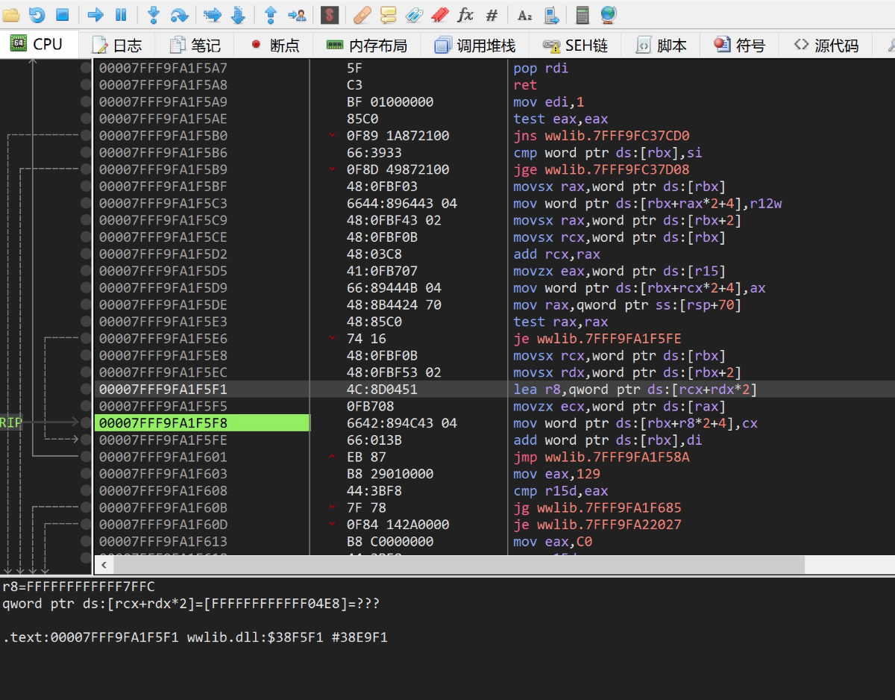The width and height of the screenshot is (895, 700).
Task: Click the disassembly scrollbar left arrow
Action: tap(102, 565)
